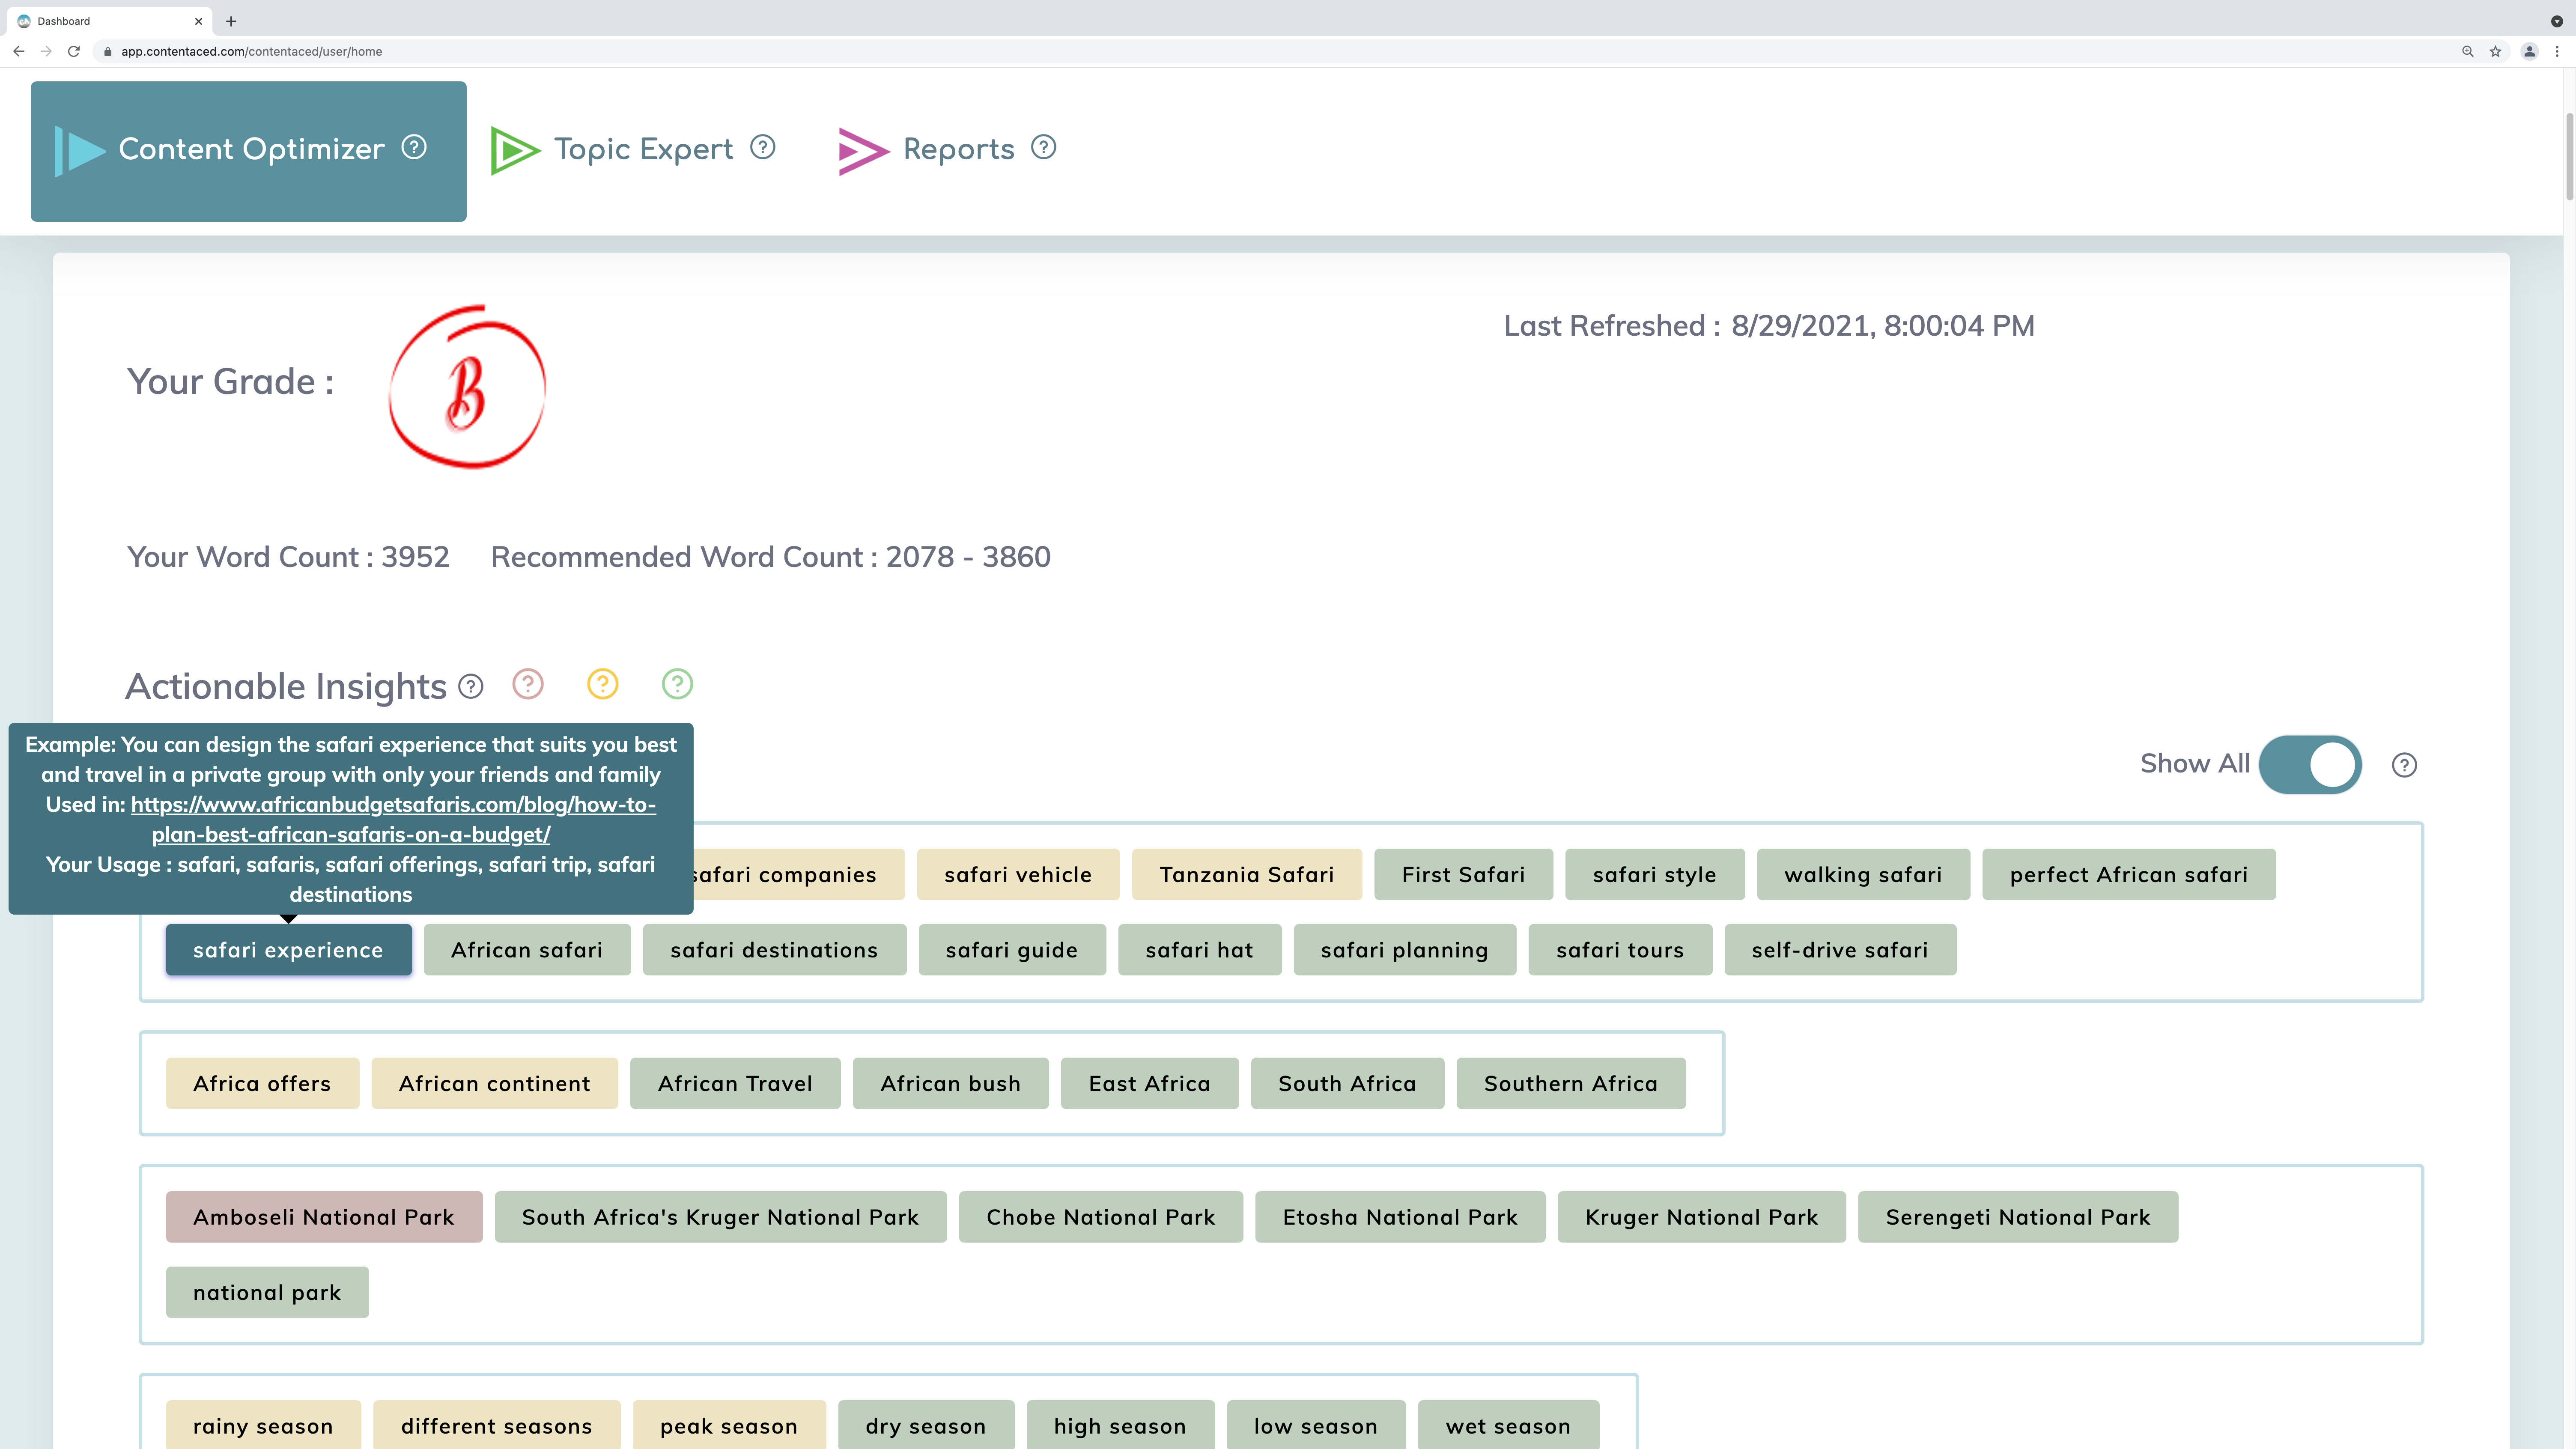Select the Dashboard browser tab
This screenshot has width=2576, height=1449.
(110, 21)
